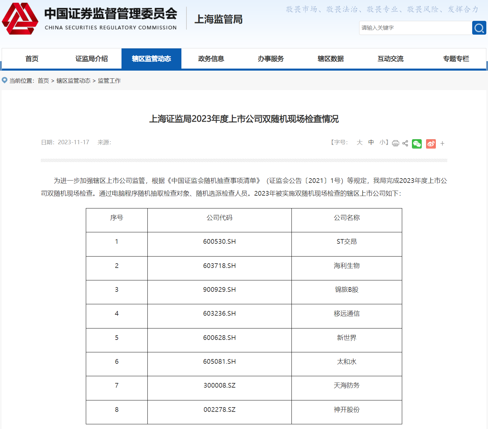Click the 公司名称 column header
Screen dimensions: 488x429
347,218
